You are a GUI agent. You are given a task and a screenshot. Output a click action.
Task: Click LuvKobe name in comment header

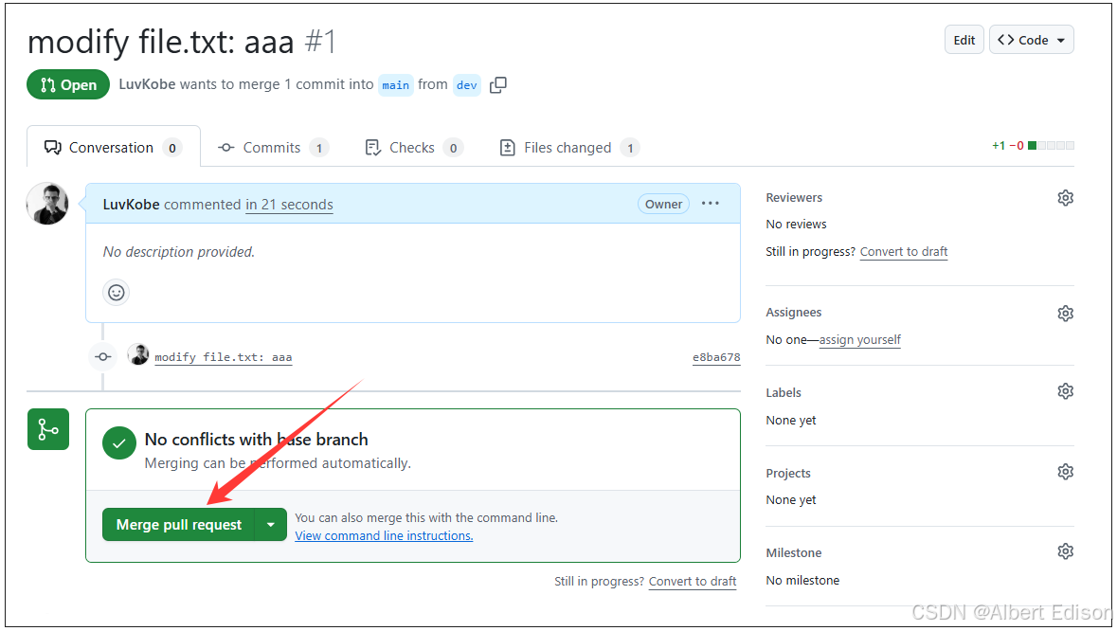[131, 205]
